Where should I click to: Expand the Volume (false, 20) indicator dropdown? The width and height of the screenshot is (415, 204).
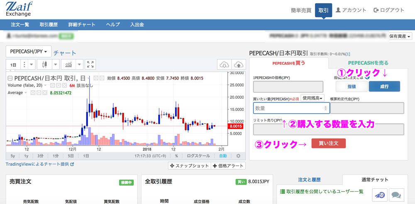45,85
